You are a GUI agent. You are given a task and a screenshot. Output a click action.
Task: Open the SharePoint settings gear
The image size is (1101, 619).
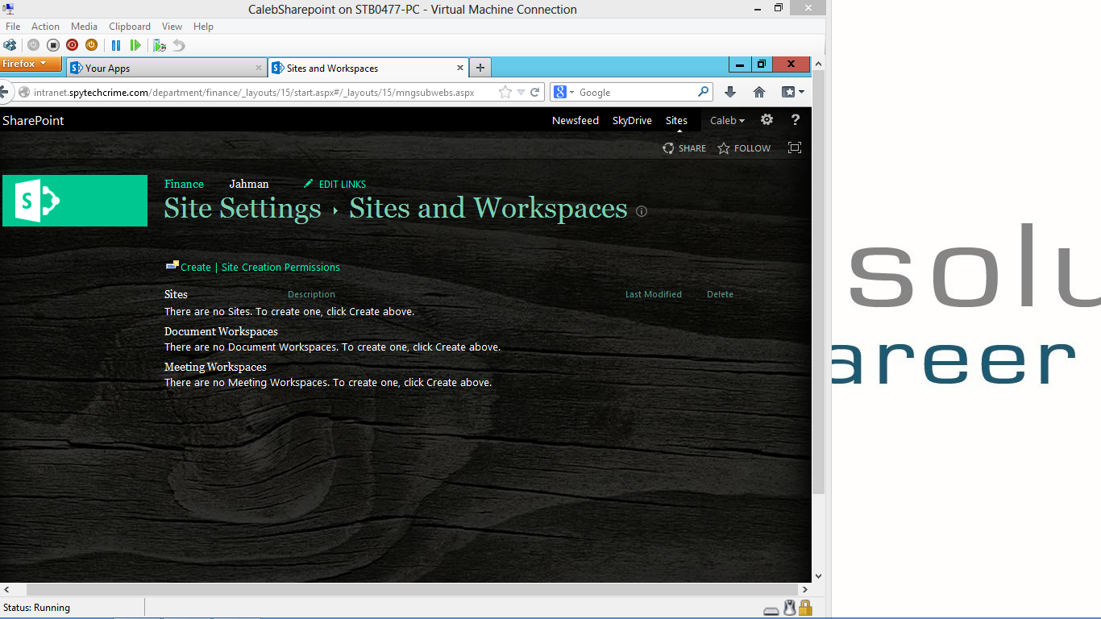coord(767,119)
